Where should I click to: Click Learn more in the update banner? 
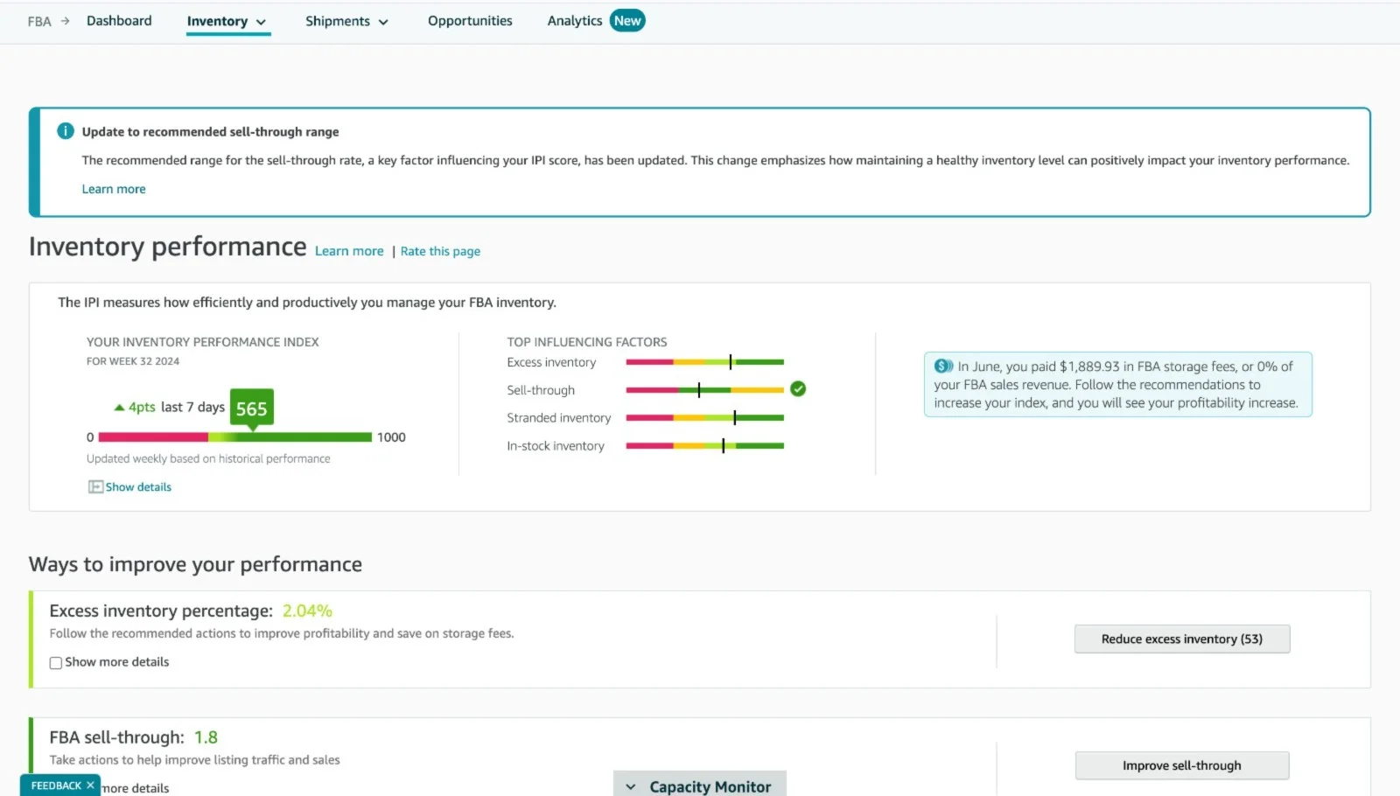[114, 189]
